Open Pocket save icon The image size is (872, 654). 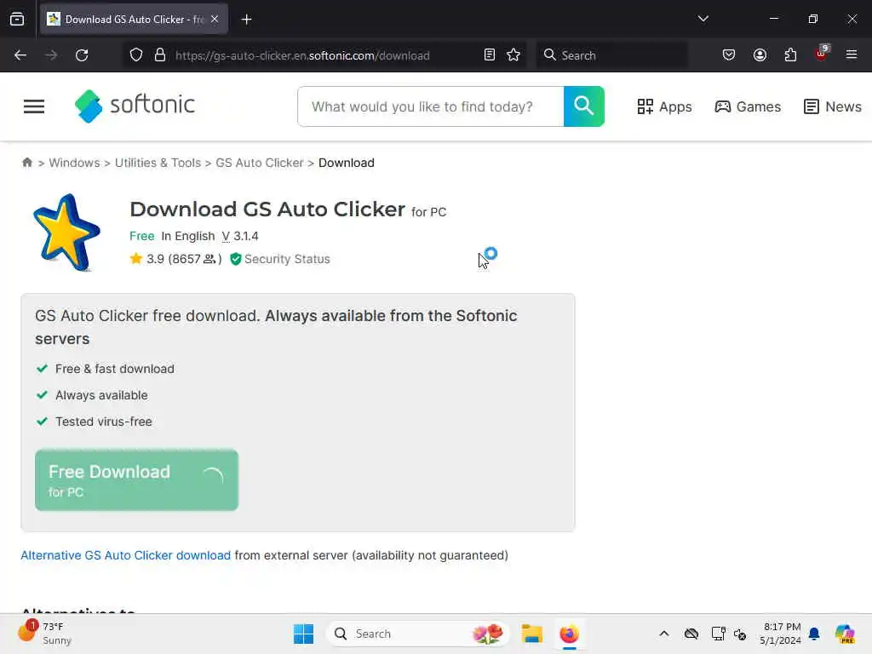click(729, 55)
